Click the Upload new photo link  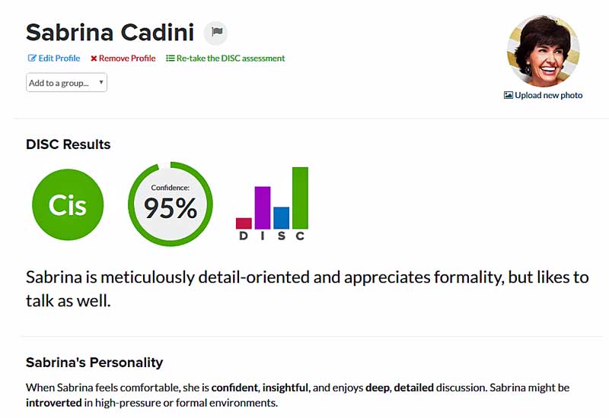click(x=543, y=95)
